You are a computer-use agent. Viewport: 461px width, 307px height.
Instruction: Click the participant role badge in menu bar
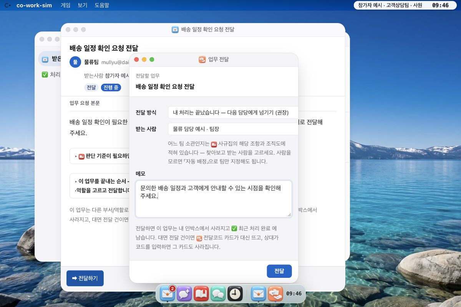click(x=390, y=5)
